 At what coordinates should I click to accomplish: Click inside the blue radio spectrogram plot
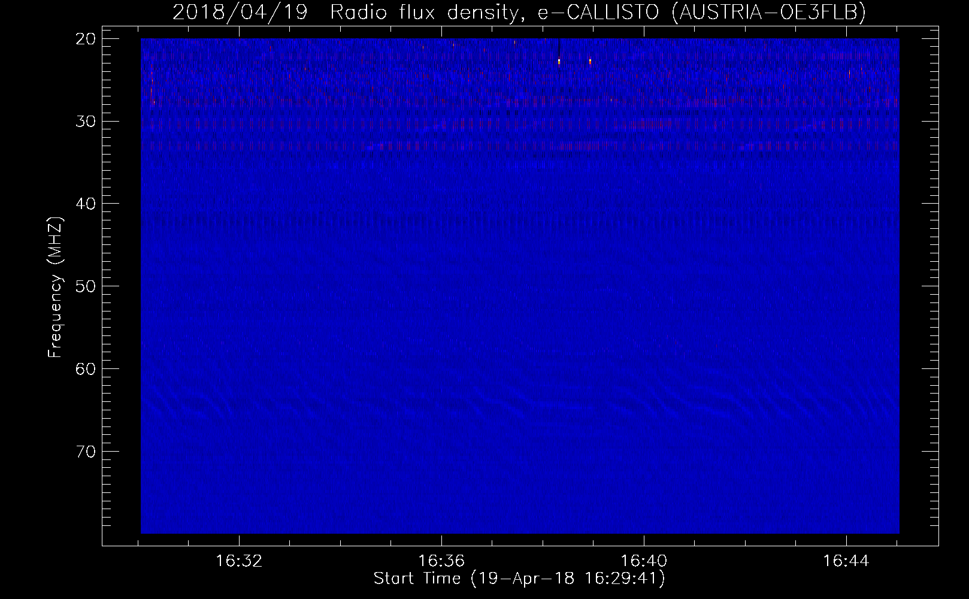[x=520, y=286]
